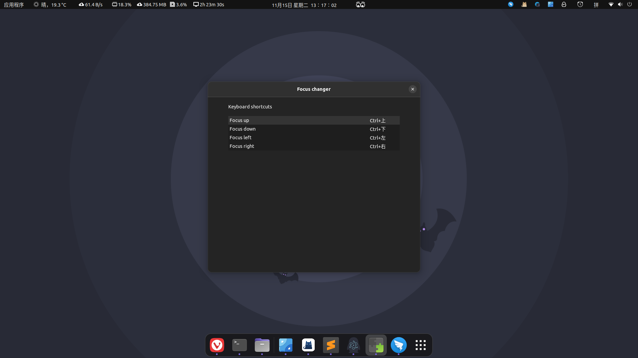Screen dimensions: 638x358
Task: Click the Pinyin input method indicator
Action: pyautogui.click(x=596, y=5)
